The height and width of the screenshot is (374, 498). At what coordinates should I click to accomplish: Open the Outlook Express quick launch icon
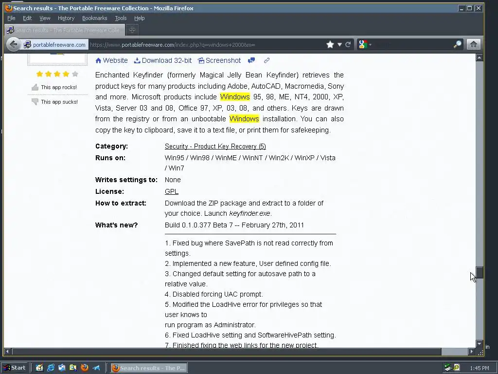[x=62, y=368]
